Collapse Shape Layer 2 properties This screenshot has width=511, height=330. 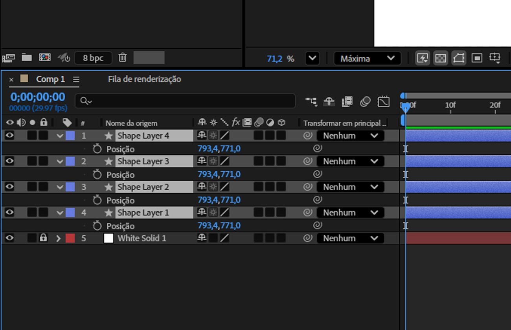coord(60,187)
